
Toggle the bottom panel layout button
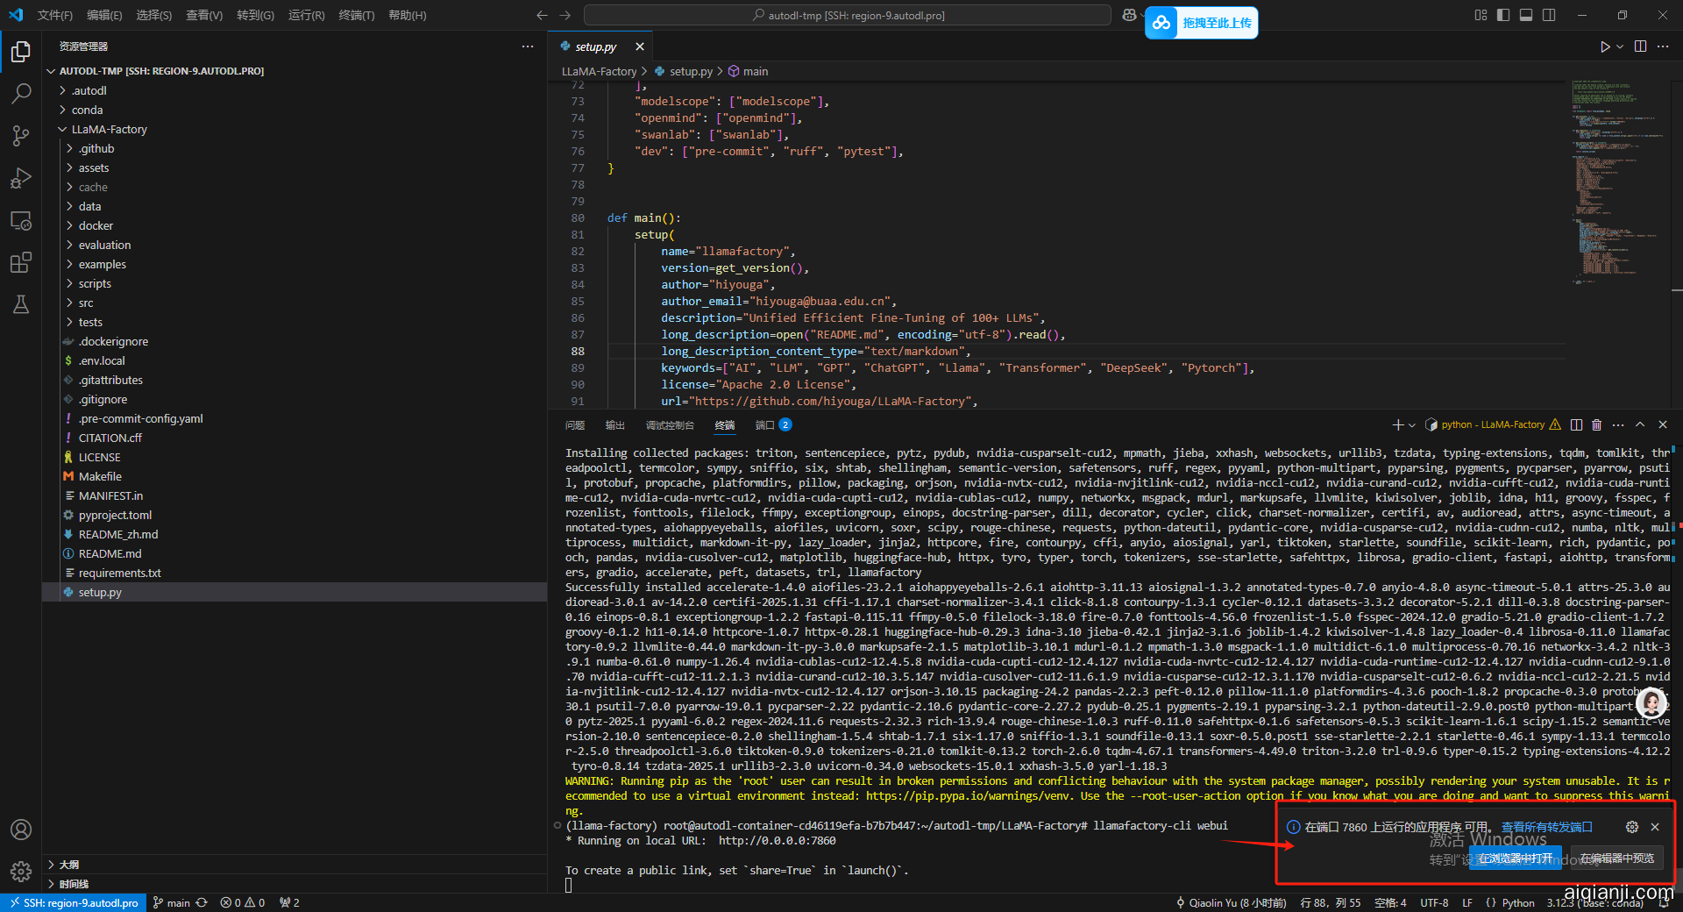tap(1526, 15)
